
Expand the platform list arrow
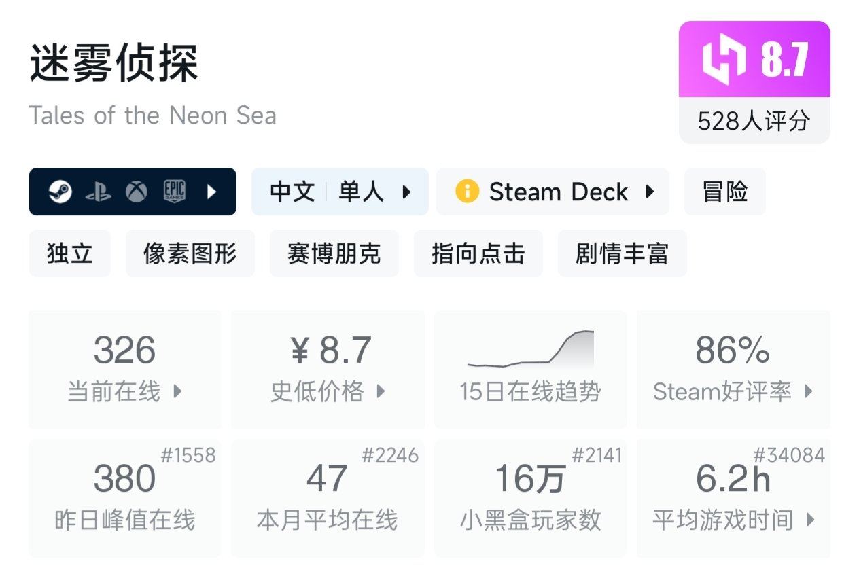(211, 192)
